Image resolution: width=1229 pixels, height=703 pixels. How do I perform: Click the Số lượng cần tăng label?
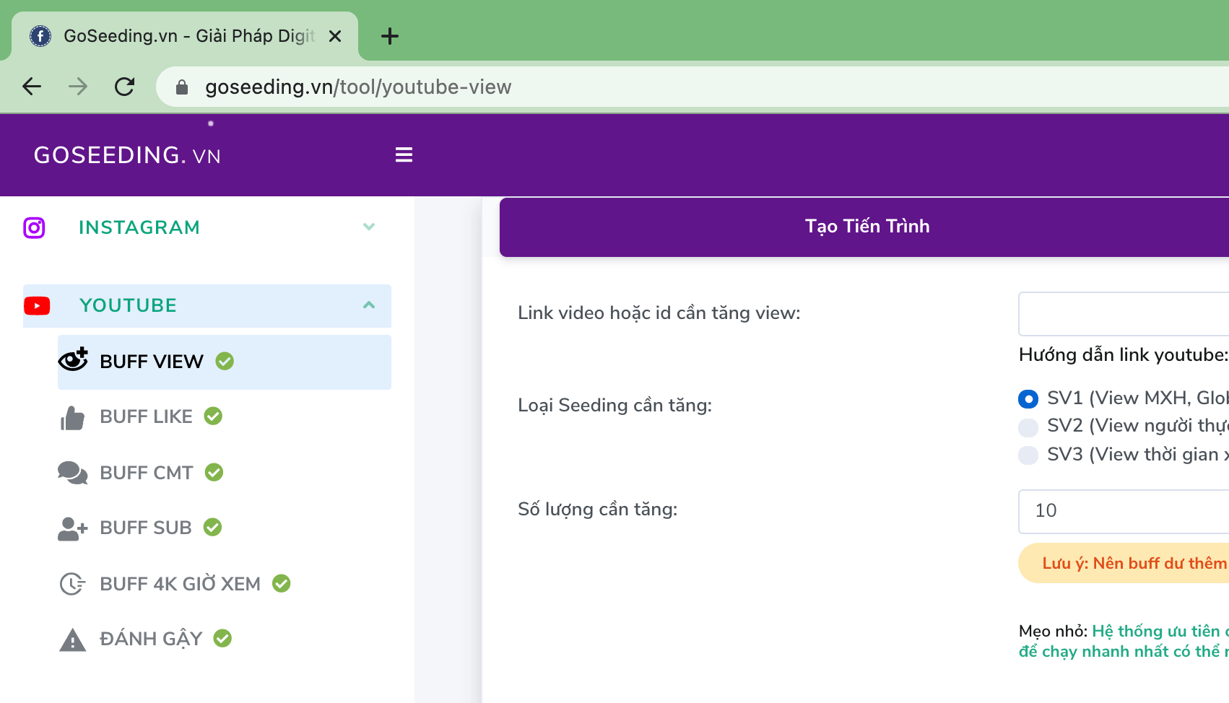pyautogui.click(x=598, y=510)
